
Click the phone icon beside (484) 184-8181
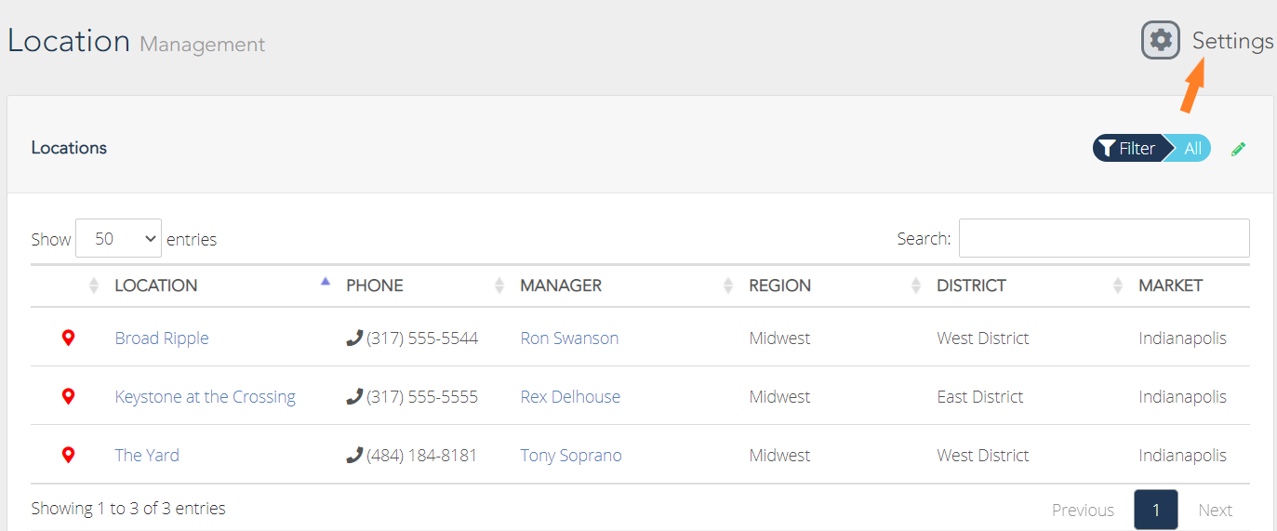tap(354, 455)
